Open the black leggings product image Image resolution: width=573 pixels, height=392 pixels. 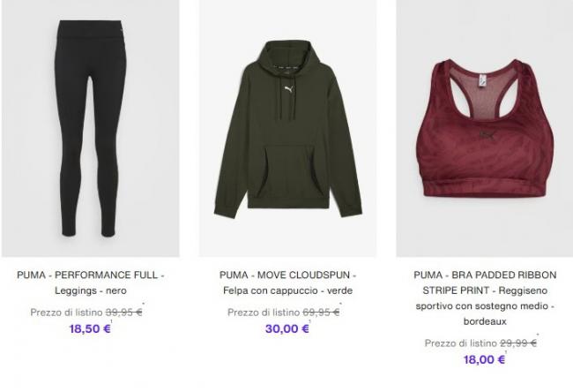[x=91, y=128]
